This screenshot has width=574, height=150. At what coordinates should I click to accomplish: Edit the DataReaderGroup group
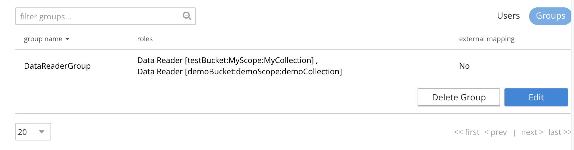536,97
